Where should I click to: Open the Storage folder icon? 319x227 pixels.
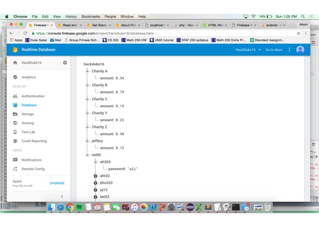point(15,114)
